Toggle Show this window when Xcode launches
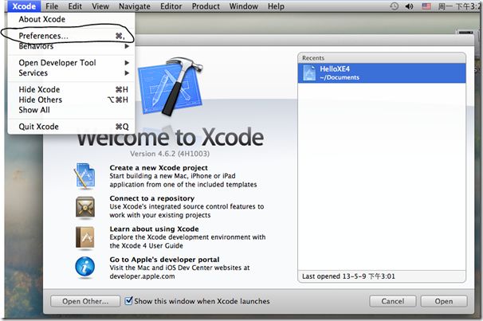This screenshot has width=483, height=321. [129, 300]
